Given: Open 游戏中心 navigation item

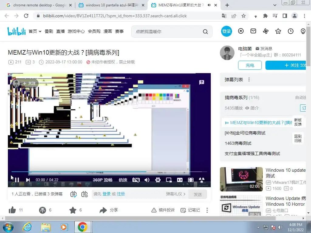Looking at the screenshot, I should 76,31.
